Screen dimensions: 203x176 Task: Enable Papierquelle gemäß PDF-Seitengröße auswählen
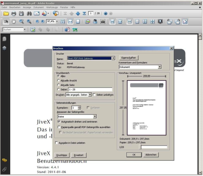pos(59,127)
